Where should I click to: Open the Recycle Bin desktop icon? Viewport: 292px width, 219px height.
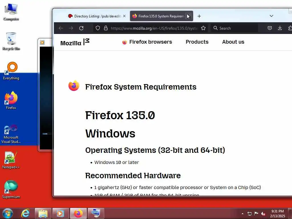[11, 41]
